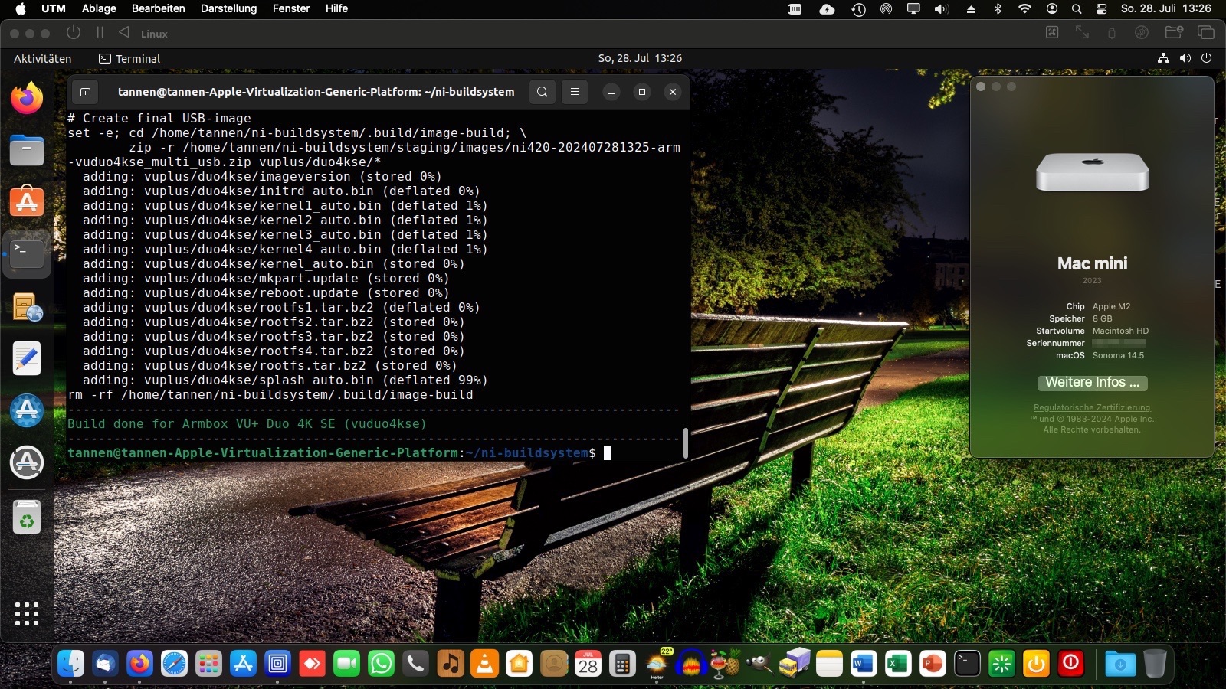
Task: Show all applications grid
Action: [27, 613]
